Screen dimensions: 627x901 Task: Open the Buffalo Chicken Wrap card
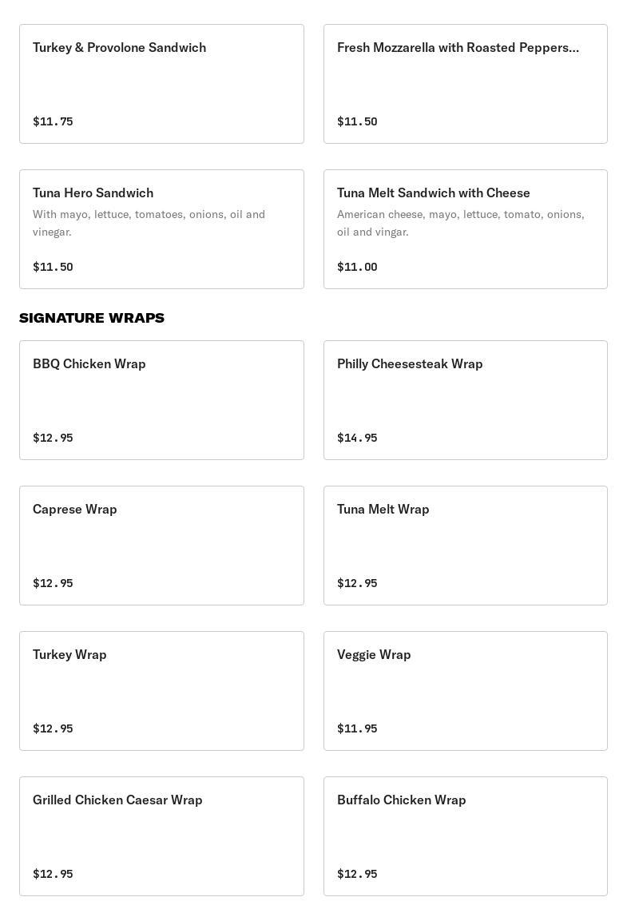465,836
